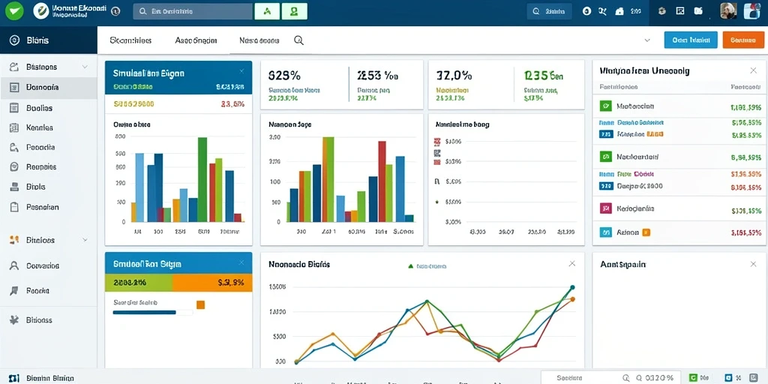Image resolution: width=768 pixels, height=384 pixels.
Task: Click the small search box on header right
Action: (x=549, y=11)
